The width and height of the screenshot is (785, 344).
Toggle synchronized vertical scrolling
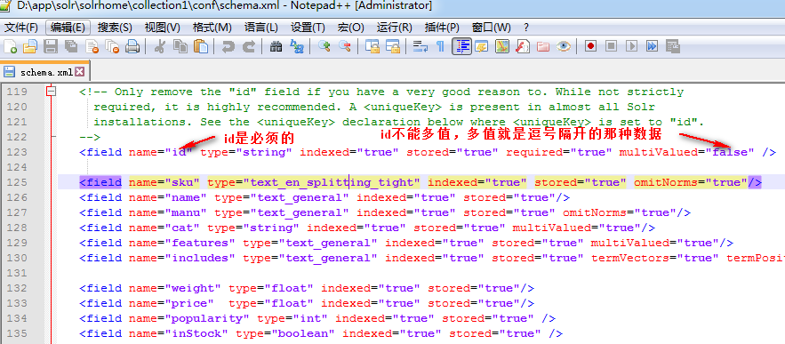point(372,46)
